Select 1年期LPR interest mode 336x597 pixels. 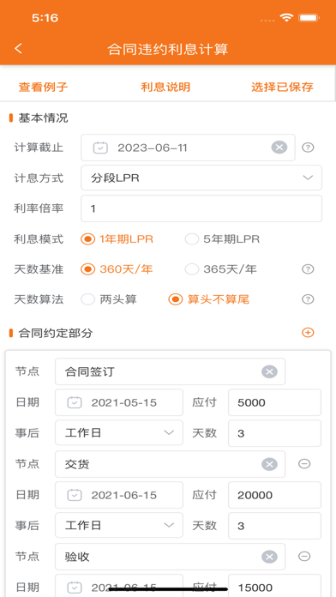click(117, 239)
